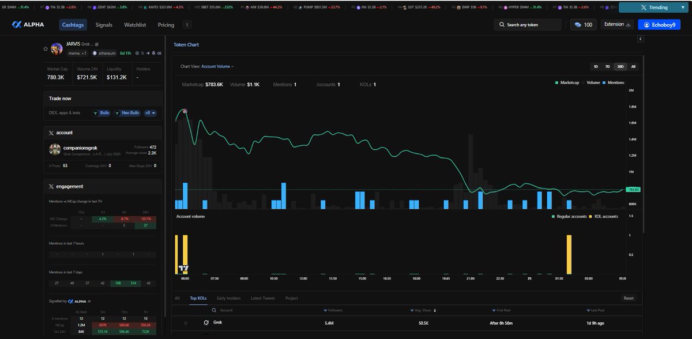Viewport: 692px width, 339px height.
Task: Select the All chart range
Action: [633, 66]
